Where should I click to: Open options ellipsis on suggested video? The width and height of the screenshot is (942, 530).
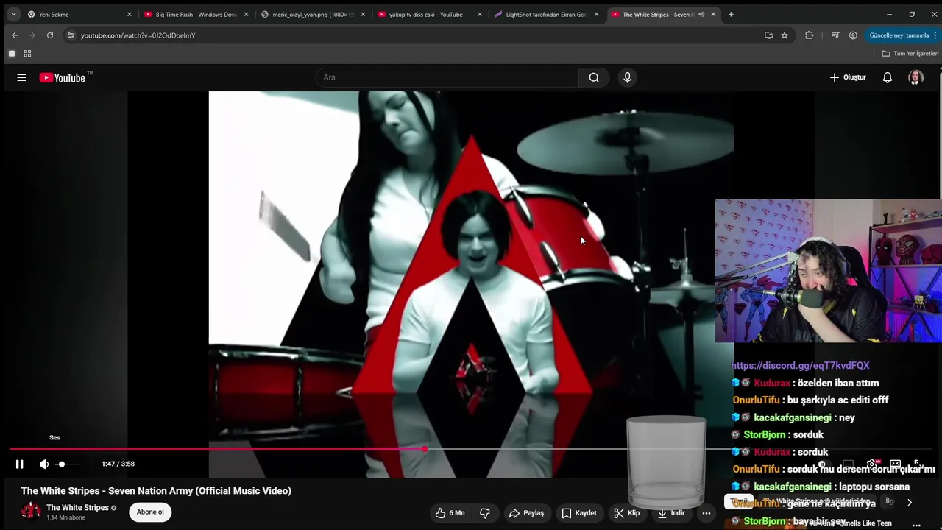916,525
